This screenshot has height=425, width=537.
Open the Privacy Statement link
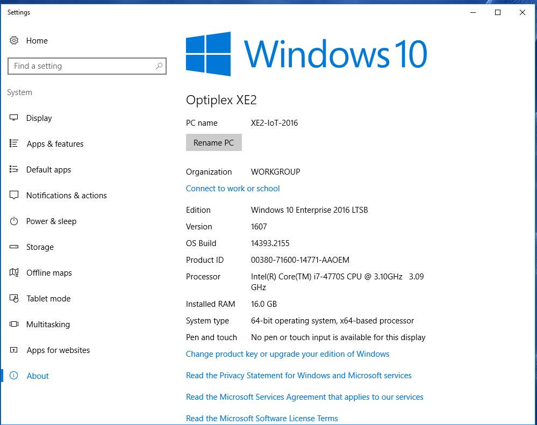click(299, 376)
